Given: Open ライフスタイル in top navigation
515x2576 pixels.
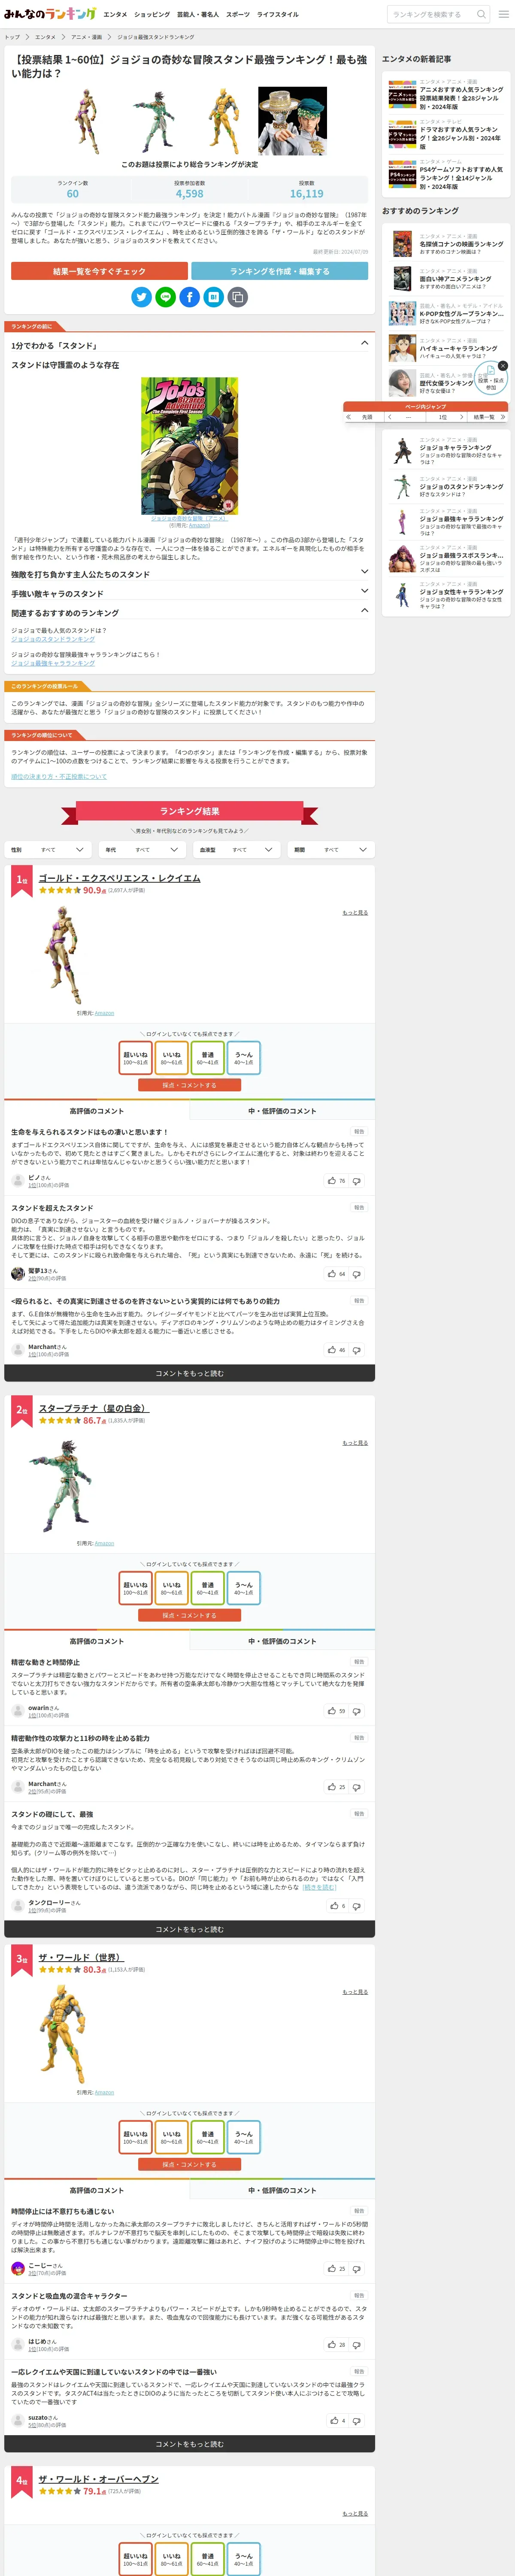Looking at the screenshot, I should (x=278, y=15).
